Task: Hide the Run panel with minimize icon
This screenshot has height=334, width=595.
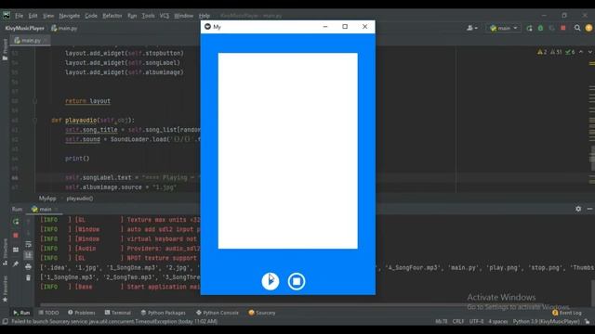Action: 589,209
